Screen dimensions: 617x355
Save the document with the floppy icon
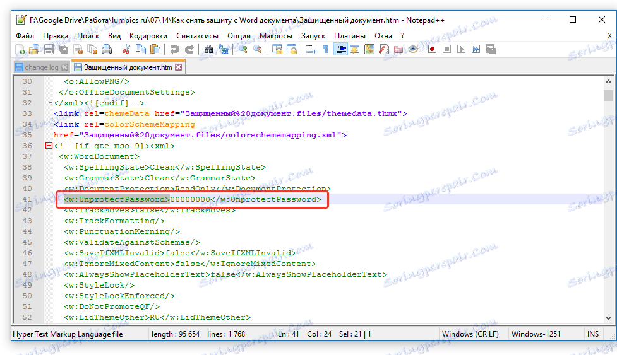click(49, 49)
